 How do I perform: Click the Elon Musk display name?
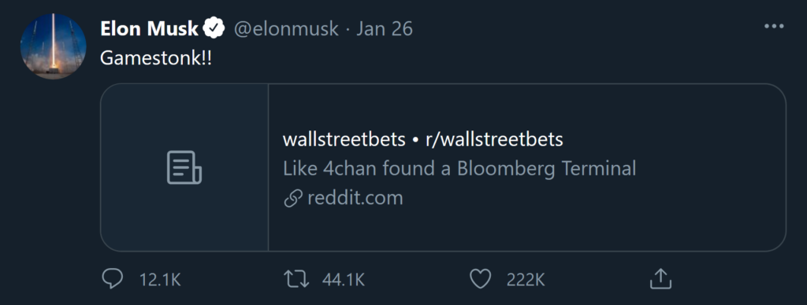tap(149, 29)
